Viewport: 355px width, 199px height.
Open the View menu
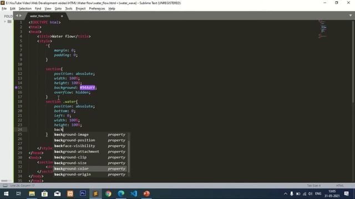pos(48,9)
